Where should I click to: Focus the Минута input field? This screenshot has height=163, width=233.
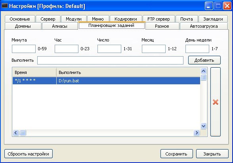tap(24, 49)
